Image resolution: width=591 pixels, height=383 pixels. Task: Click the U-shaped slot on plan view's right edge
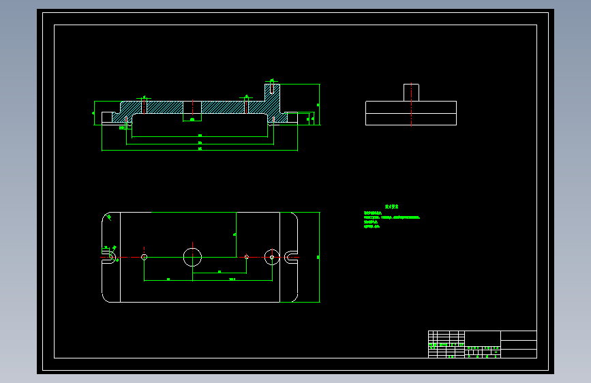click(291, 257)
